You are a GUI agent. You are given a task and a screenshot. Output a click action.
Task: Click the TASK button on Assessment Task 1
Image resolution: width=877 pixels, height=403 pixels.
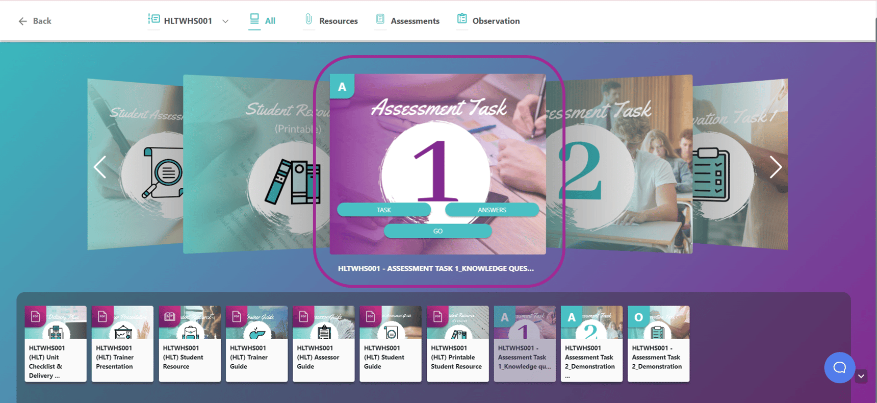pyautogui.click(x=384, y=210)
